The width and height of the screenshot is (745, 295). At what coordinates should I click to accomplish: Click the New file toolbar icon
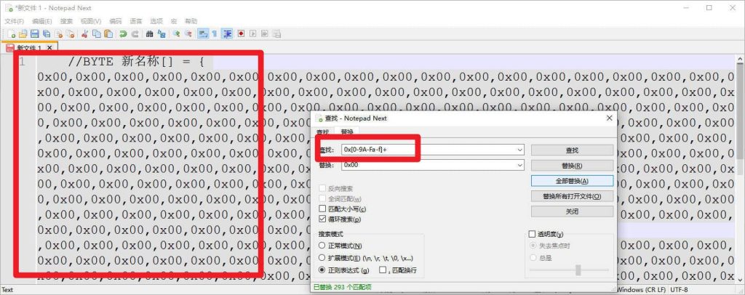coord(12,33)
